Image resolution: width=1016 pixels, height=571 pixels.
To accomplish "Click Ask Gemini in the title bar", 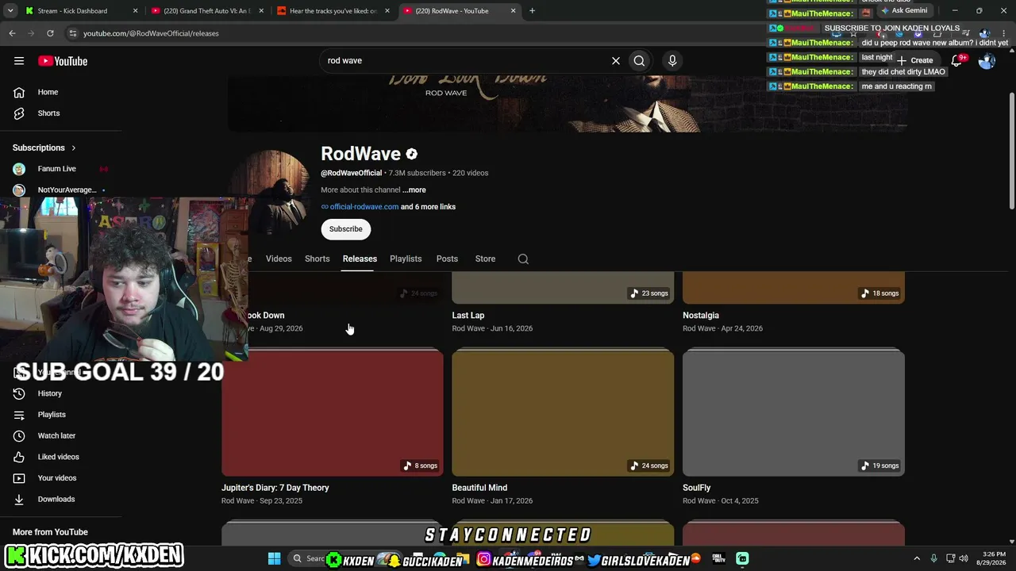I will coord(904,11).
